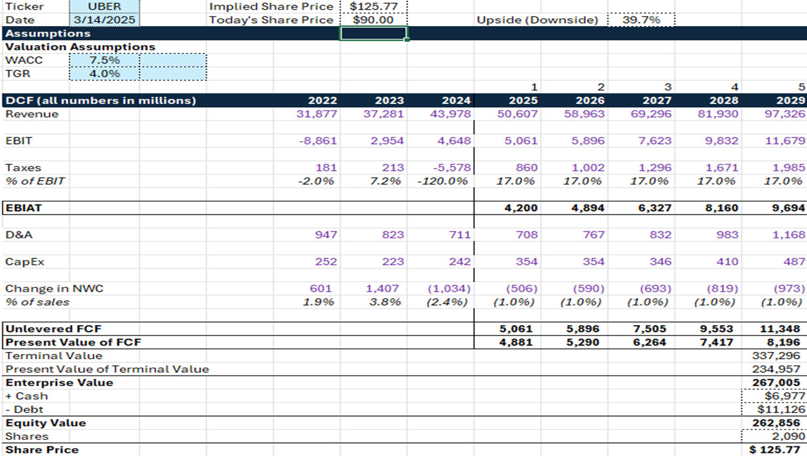Select 2022 EBIT -8,861
Screen dimensions: 807x456
(x=317, y=141)
